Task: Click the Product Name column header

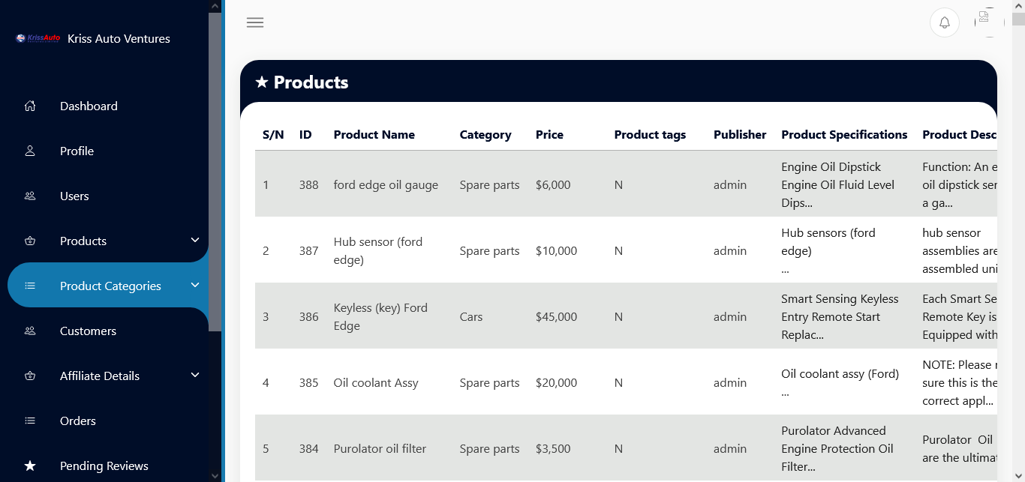Action: click(x=374, y=135)
